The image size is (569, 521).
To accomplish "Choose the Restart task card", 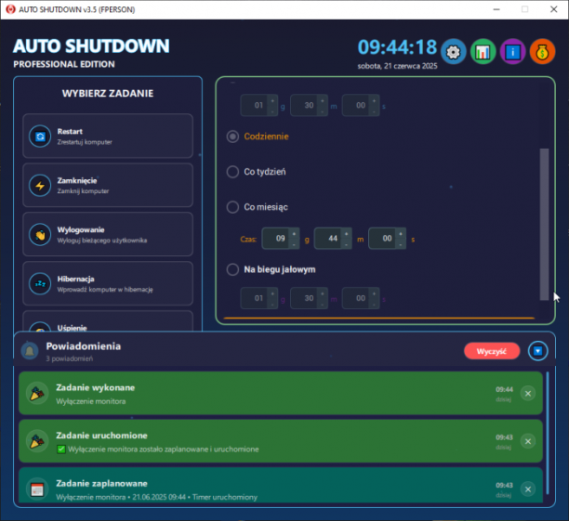I will 108,136.
